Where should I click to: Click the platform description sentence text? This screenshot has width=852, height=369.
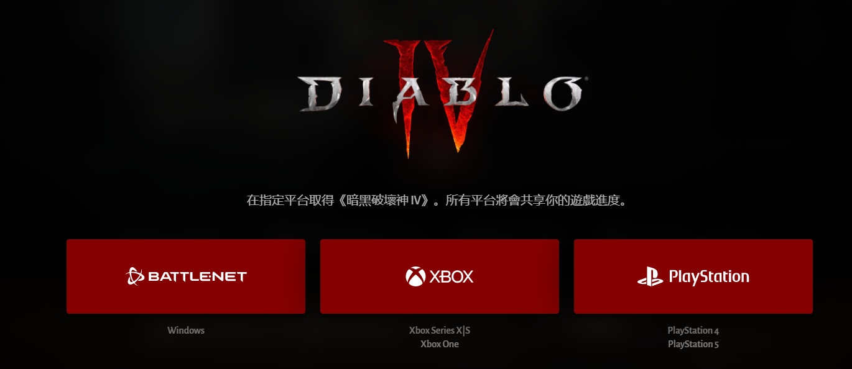point(437,201)
